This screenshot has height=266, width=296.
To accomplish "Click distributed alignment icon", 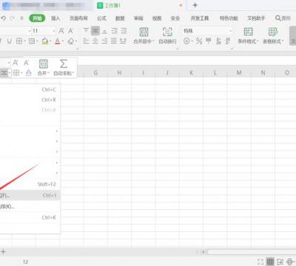I will point(123,41).
